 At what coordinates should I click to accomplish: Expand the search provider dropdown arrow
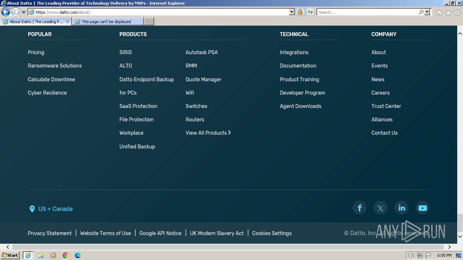click(x=427, y=12)
